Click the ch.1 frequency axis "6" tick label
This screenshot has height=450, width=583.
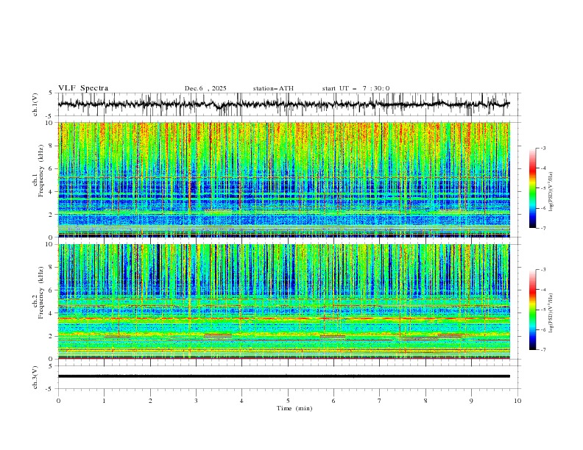[x=52, y=169]
